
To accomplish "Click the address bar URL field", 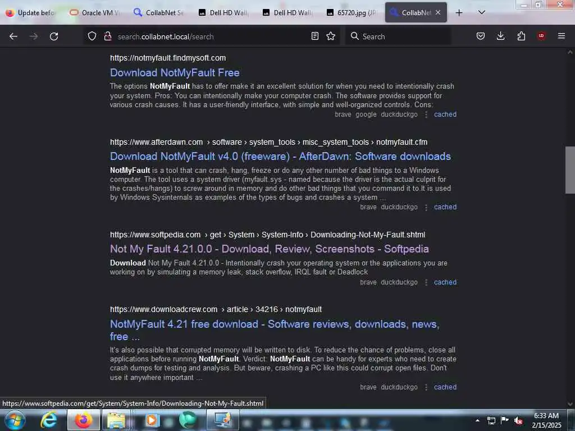I will [x=211, y=36].
